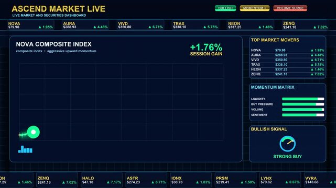Click the bullish signal gauge dial

tap(288, 144)
